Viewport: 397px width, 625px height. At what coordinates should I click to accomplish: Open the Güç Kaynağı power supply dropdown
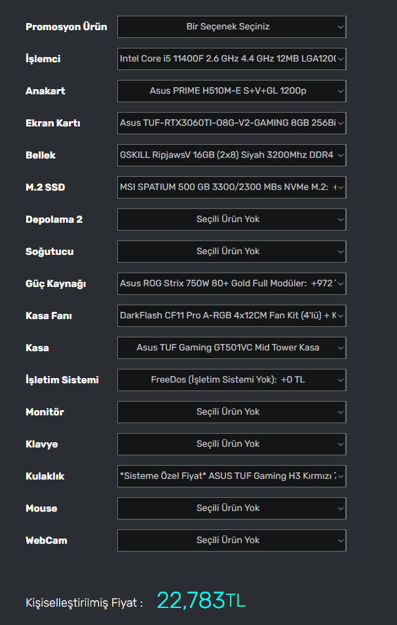(231, 284)
